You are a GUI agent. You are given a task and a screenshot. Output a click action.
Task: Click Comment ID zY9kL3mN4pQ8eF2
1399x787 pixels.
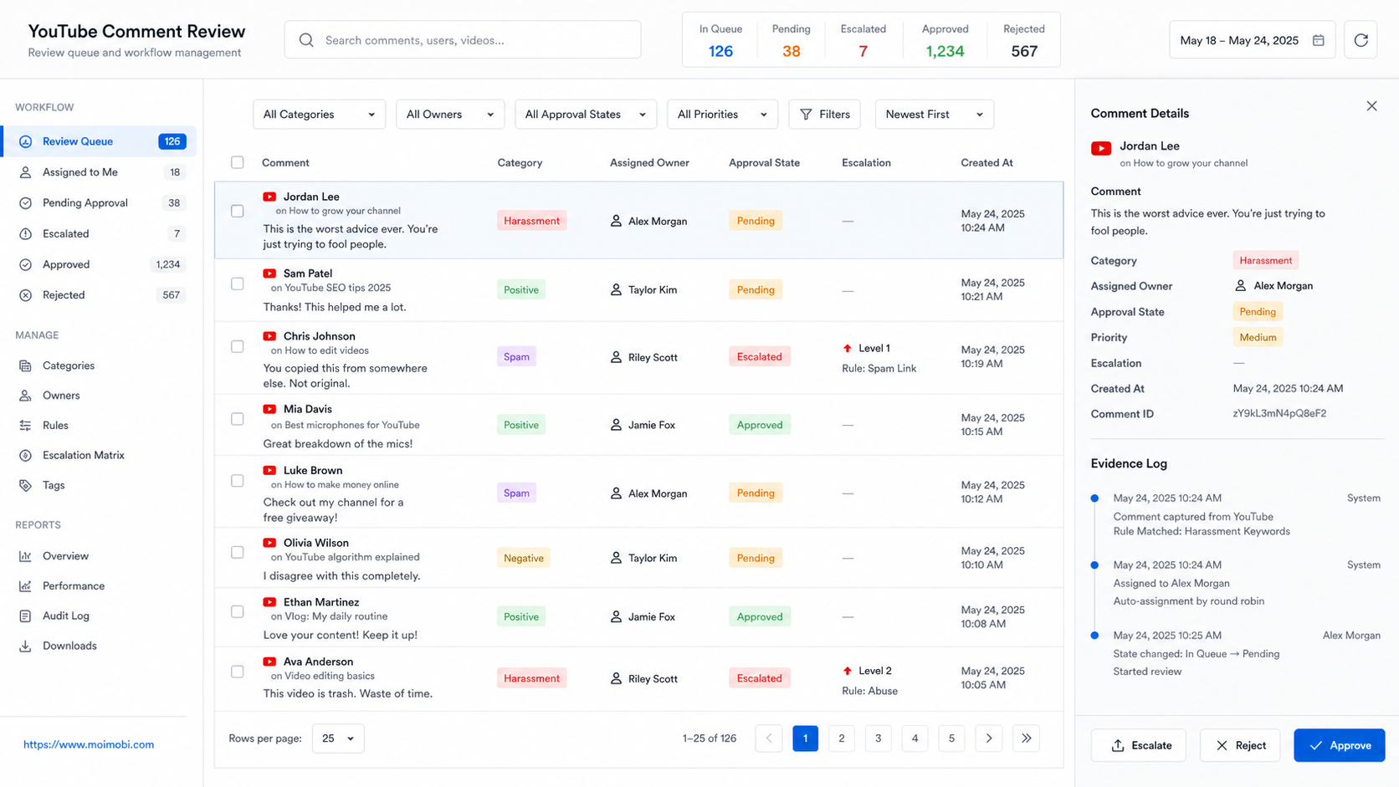1279,414
